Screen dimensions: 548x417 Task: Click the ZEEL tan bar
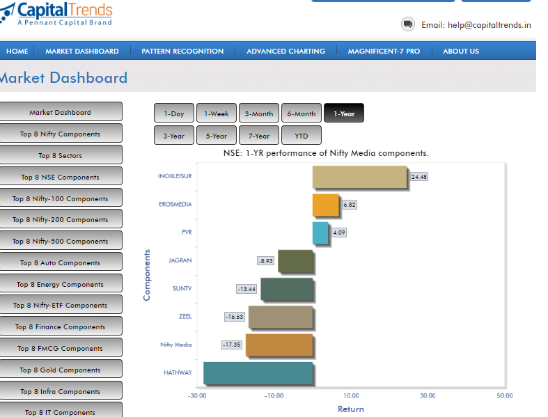[281, 317]
